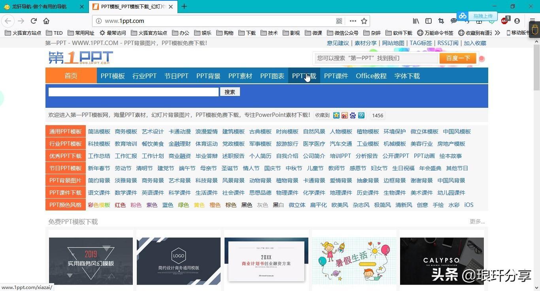Open the RSS订阅 link
This screenshot has width=540, height=291.
click(x=448, y=43)
